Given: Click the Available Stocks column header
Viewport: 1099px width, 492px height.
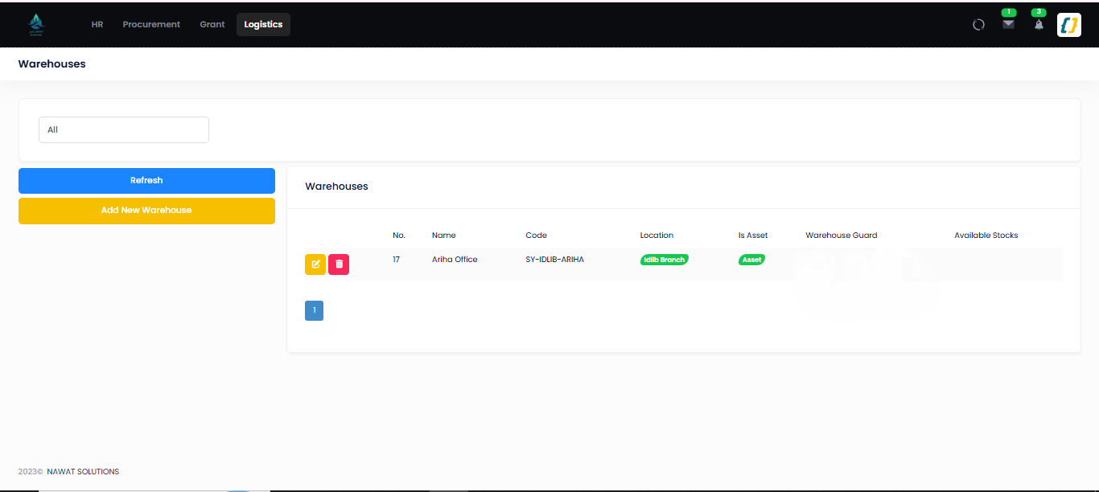Looking at the screenshot, I should click(986, 236).
